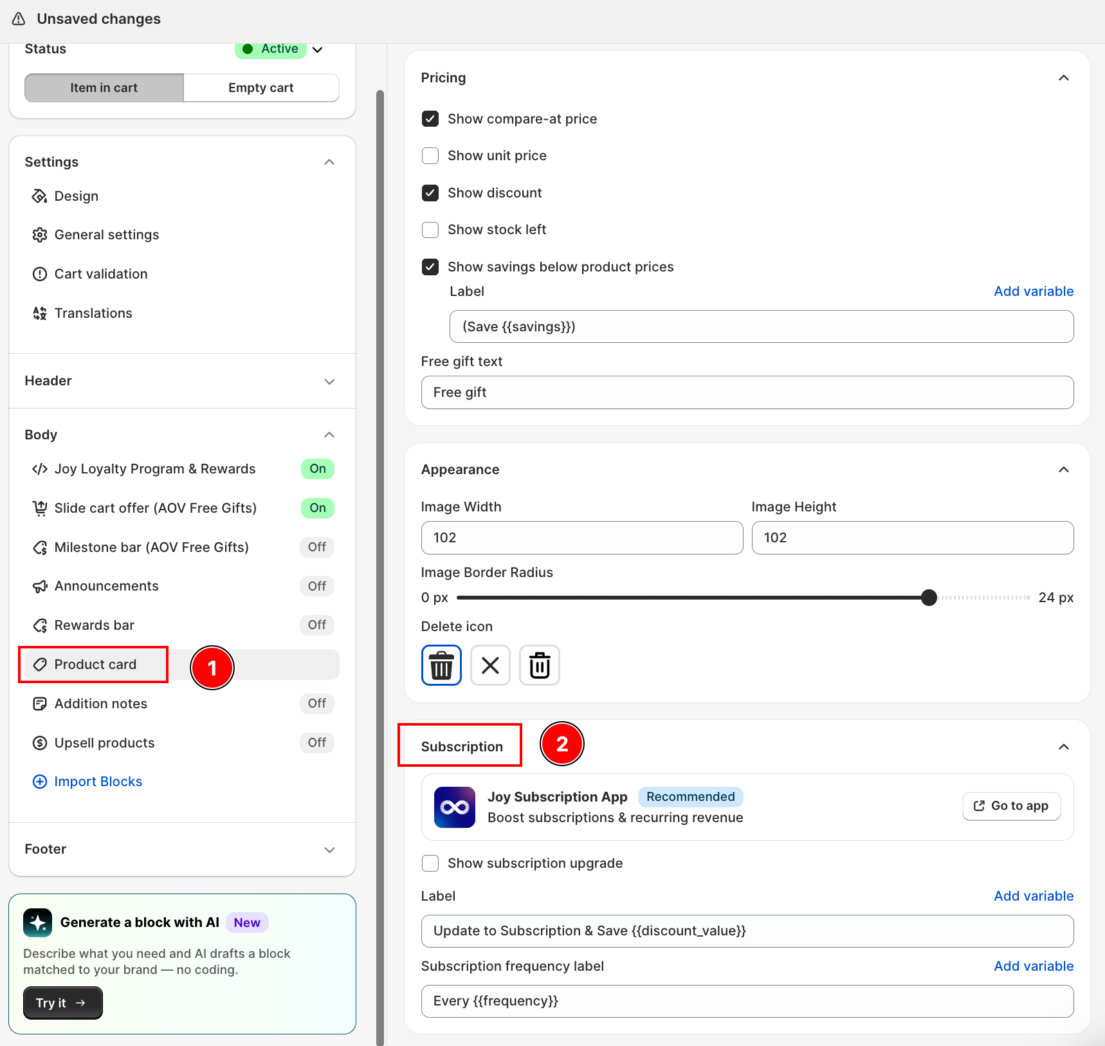Click the Product card tag icon
The width and height of the screenshot is (1105, 1046).
[40, 665]
